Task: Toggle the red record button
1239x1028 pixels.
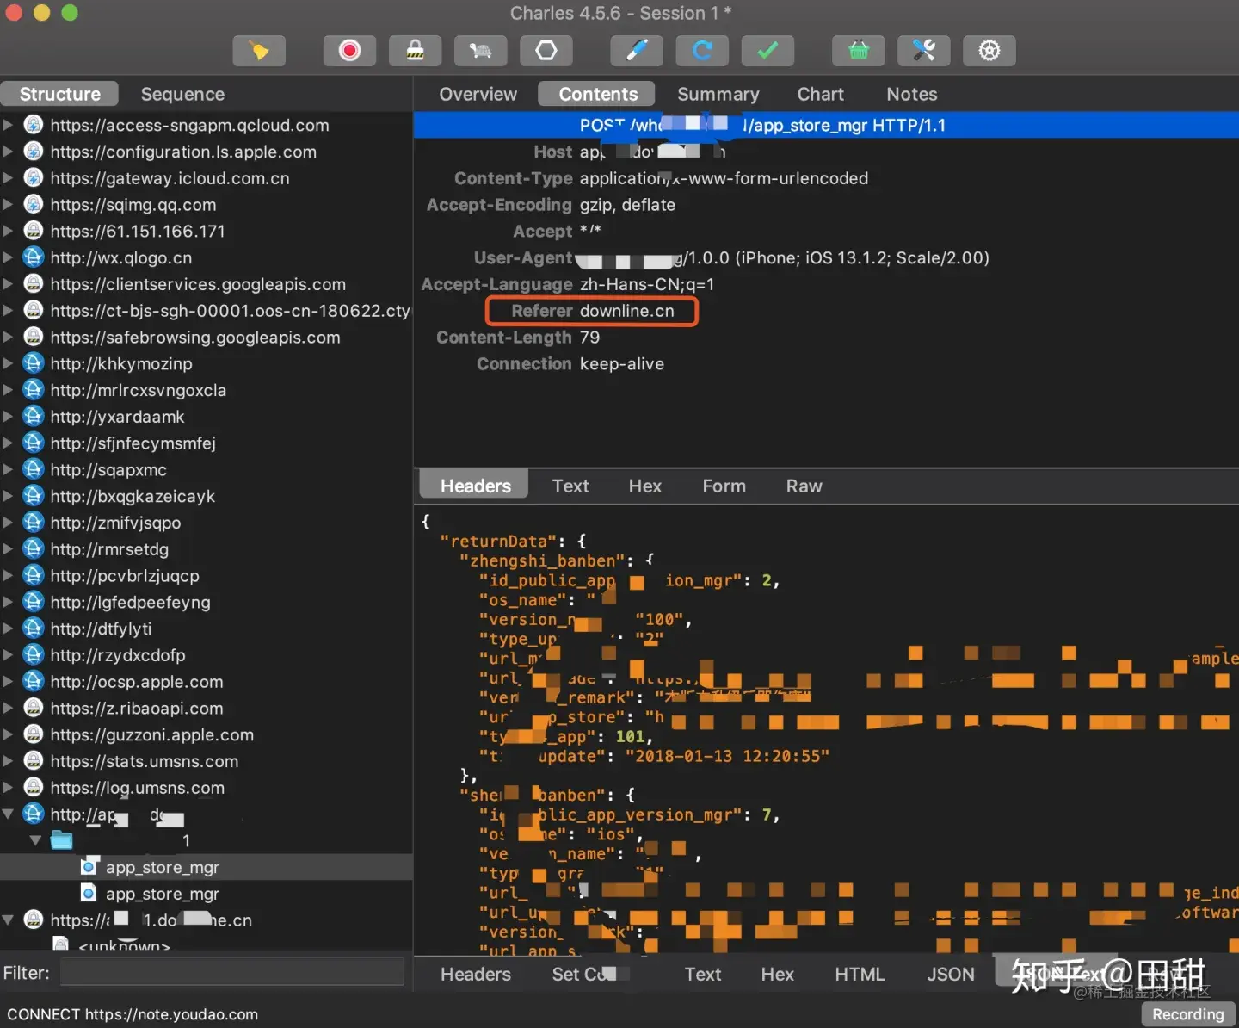Action: click(x=349, y=51)
